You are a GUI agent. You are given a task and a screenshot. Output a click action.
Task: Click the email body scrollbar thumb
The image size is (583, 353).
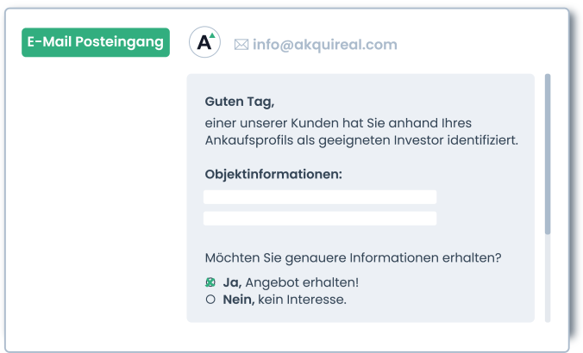(548, 154)
